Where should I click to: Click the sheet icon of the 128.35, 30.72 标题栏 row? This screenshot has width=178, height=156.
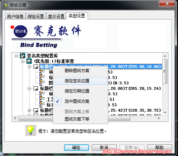pos(36,110)
